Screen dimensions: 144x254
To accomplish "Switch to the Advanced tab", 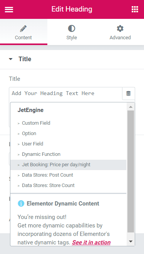I will coord(120,32).
